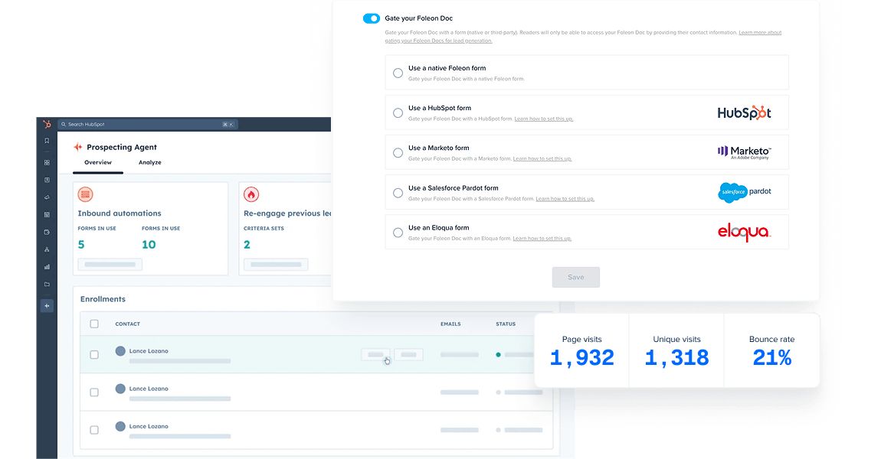Open the network automation icon in sidebar
The width and height of the screenshot is (881, 459).
point(47,249)
